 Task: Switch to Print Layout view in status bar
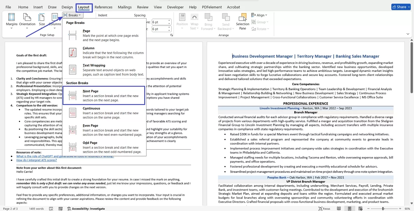click(349, 208)
